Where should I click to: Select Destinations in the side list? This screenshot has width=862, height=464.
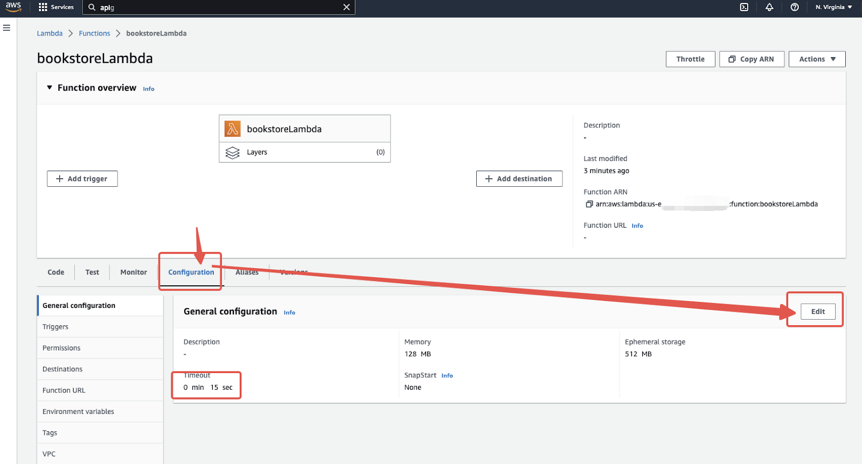pyautogui.click(x=100, y=369)
